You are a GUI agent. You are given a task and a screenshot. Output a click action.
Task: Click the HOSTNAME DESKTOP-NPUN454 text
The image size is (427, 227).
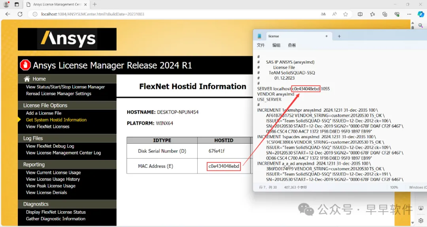(162, 112)
